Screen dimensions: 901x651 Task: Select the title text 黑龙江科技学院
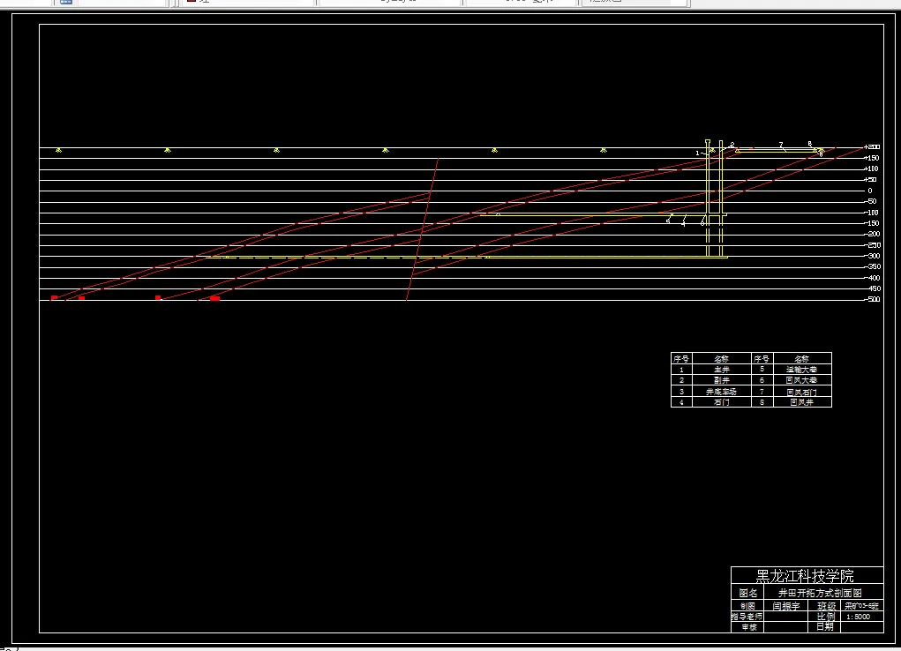pyautogui.click(x=805, y=576)
